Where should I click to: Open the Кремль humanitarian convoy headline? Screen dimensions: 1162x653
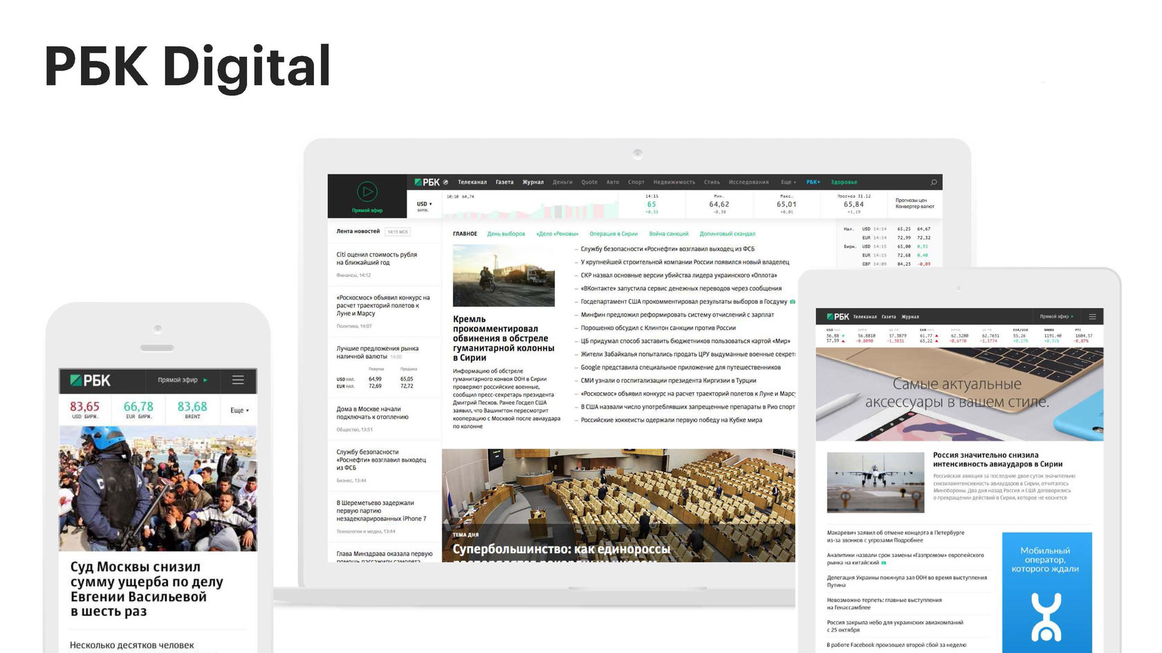504,338
